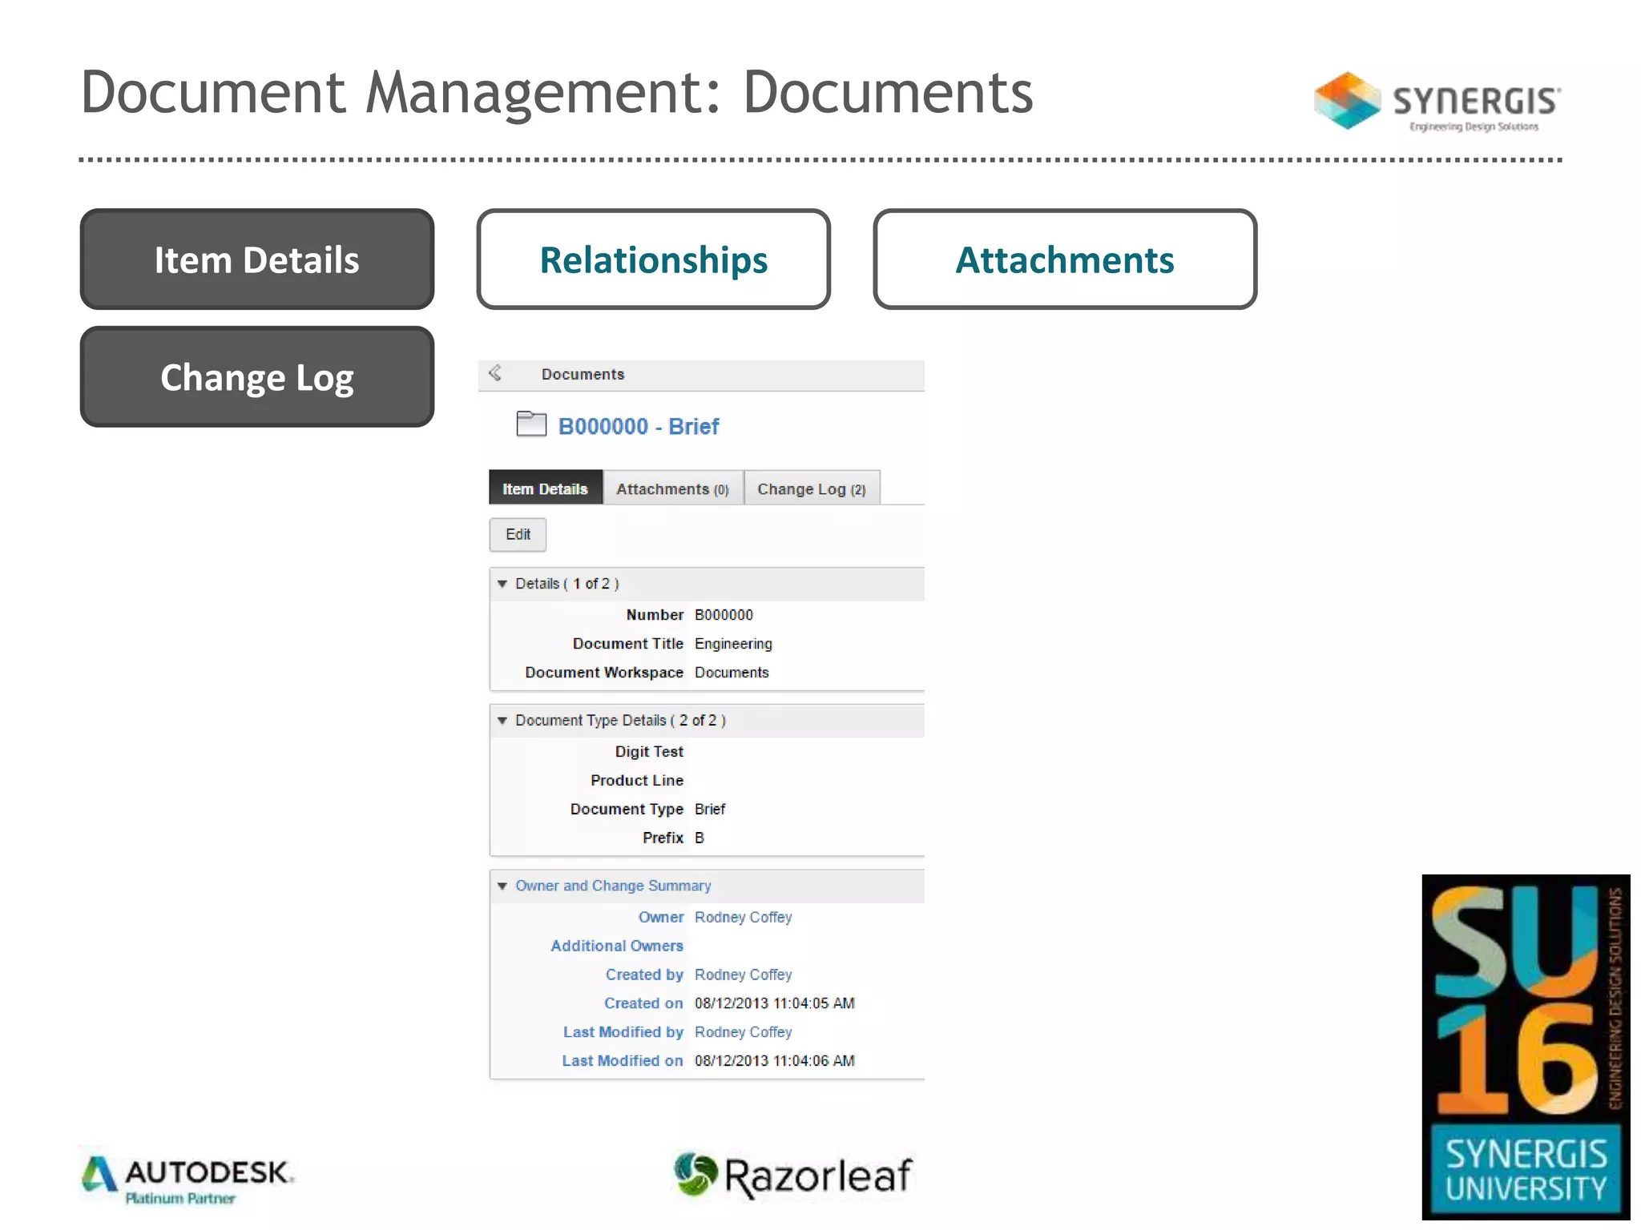Click Last Modified by Rodney Coffey link
Screen dimensions: 1641x1230
click(743, 1032)
